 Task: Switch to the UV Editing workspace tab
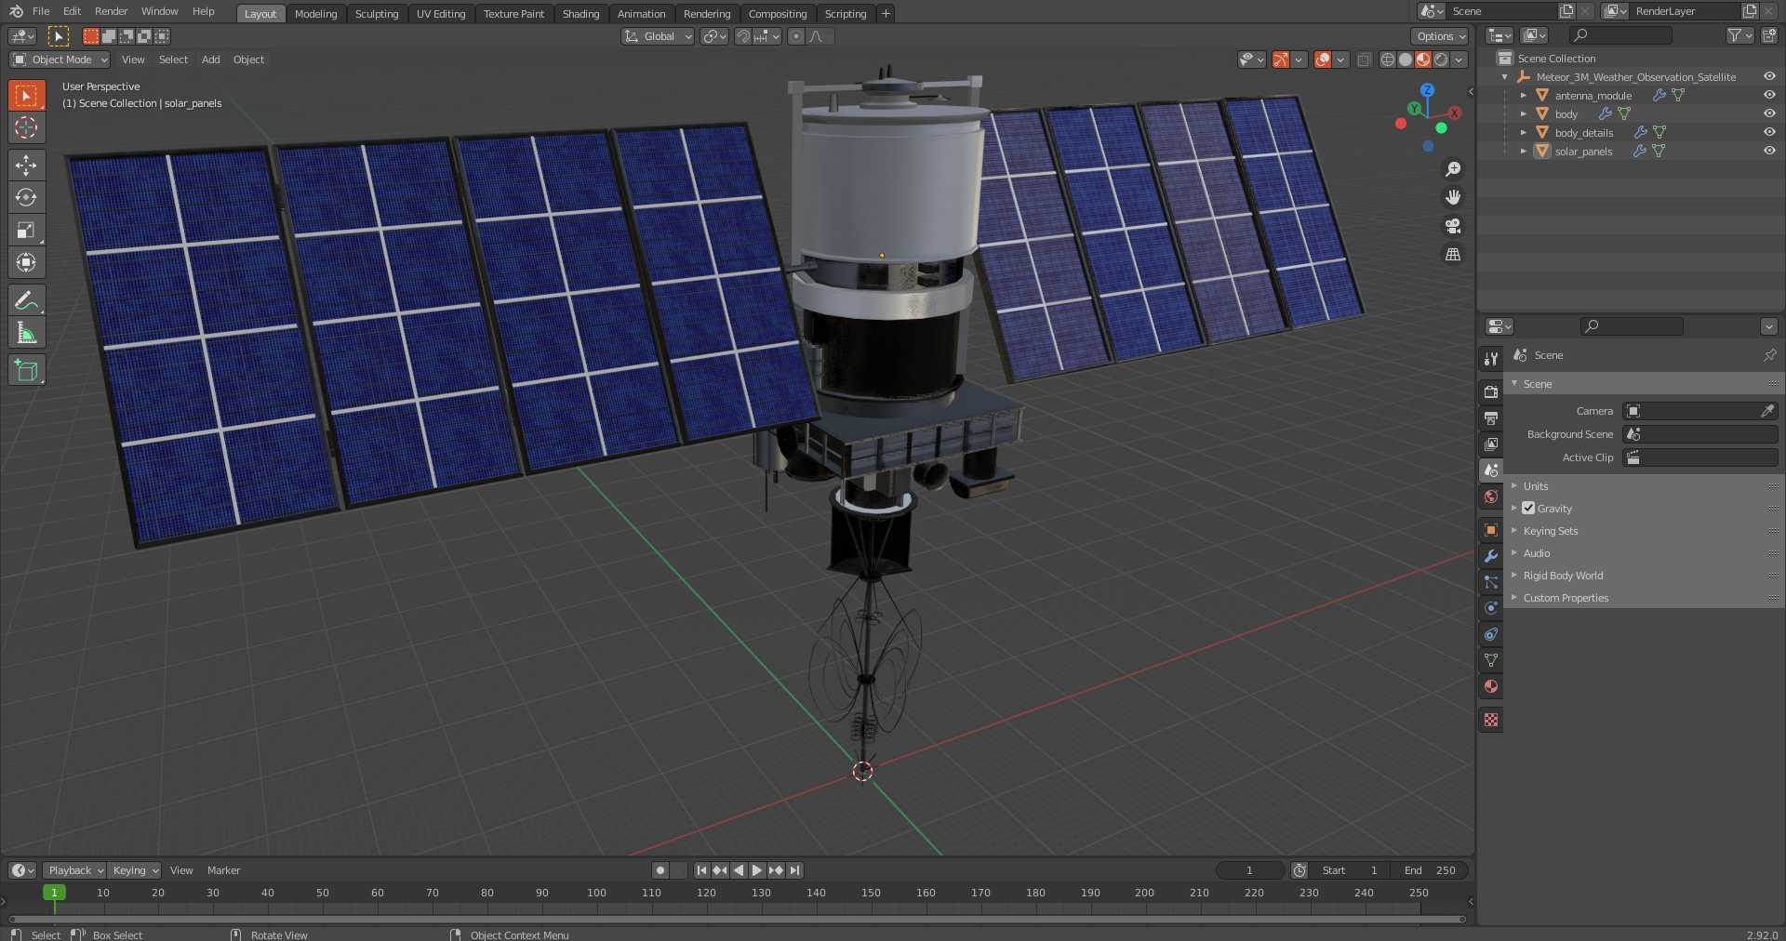coord(441,14)
